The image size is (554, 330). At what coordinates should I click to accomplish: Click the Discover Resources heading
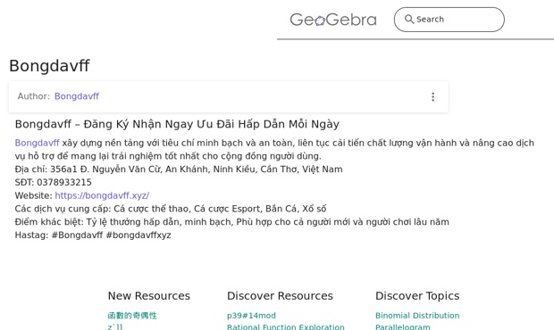[280, 296]
